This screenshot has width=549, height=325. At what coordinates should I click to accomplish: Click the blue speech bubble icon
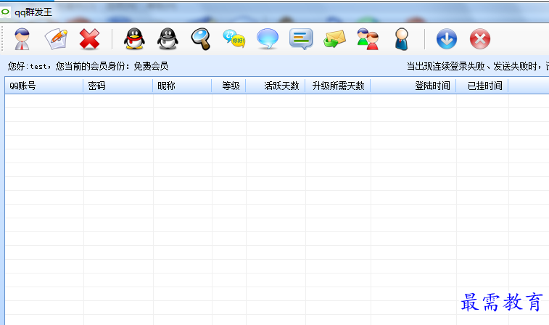tap(268, 39)
